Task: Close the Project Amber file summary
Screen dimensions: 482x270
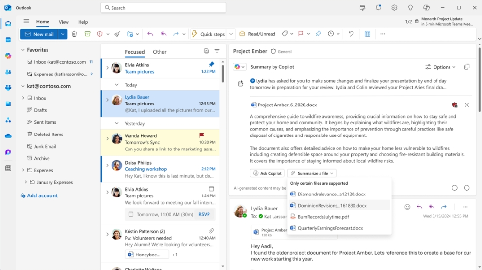Action: (x=466, y=105)
